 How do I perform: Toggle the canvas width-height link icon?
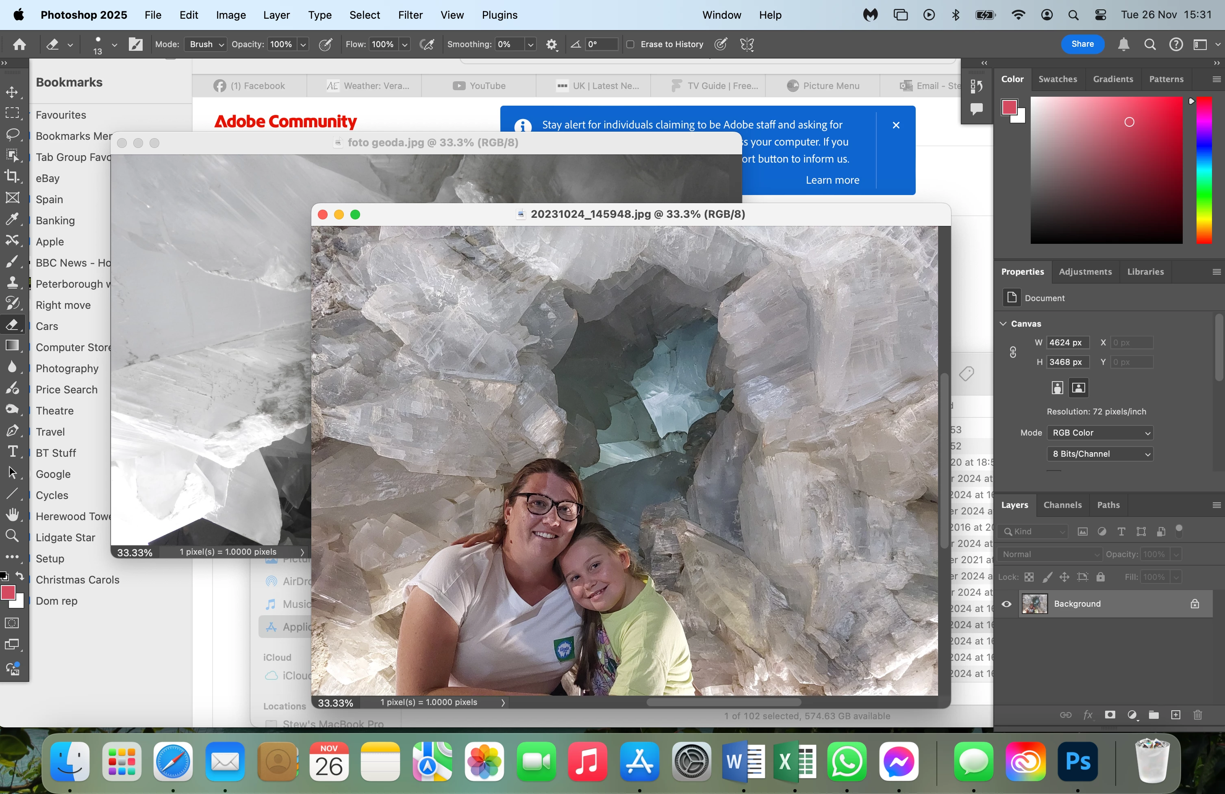tap(1012, 352)
